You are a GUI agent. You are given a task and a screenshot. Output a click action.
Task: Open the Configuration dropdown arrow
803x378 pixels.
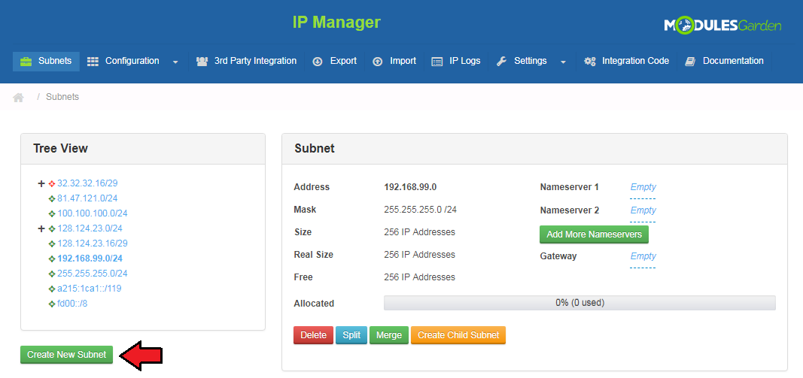[175, 62]
